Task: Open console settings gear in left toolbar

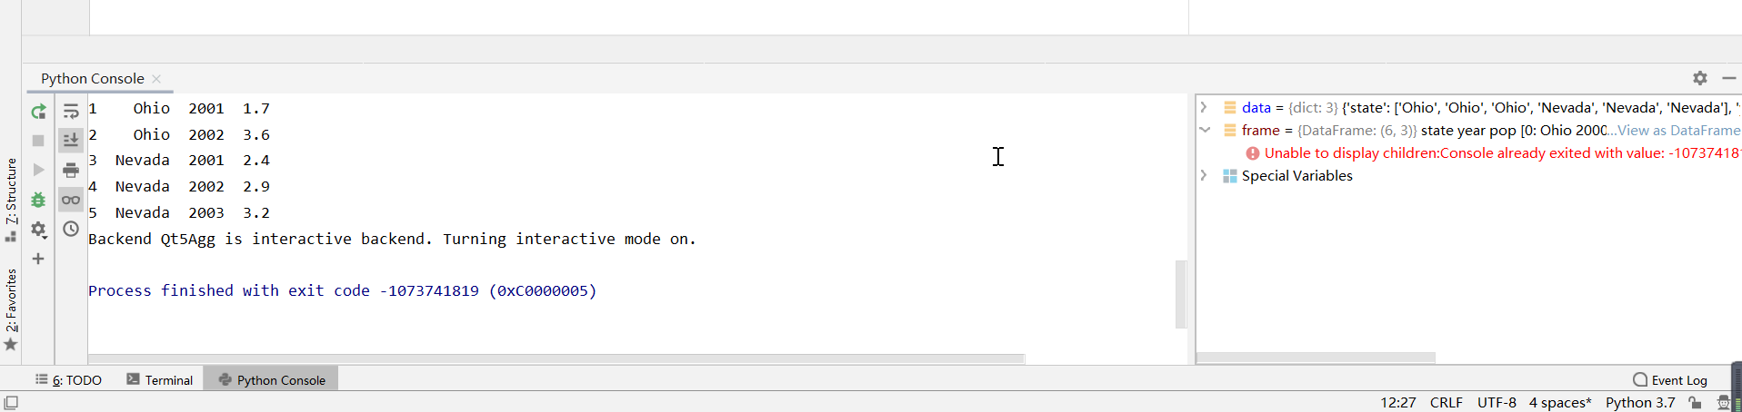Action: pos(38,230)
